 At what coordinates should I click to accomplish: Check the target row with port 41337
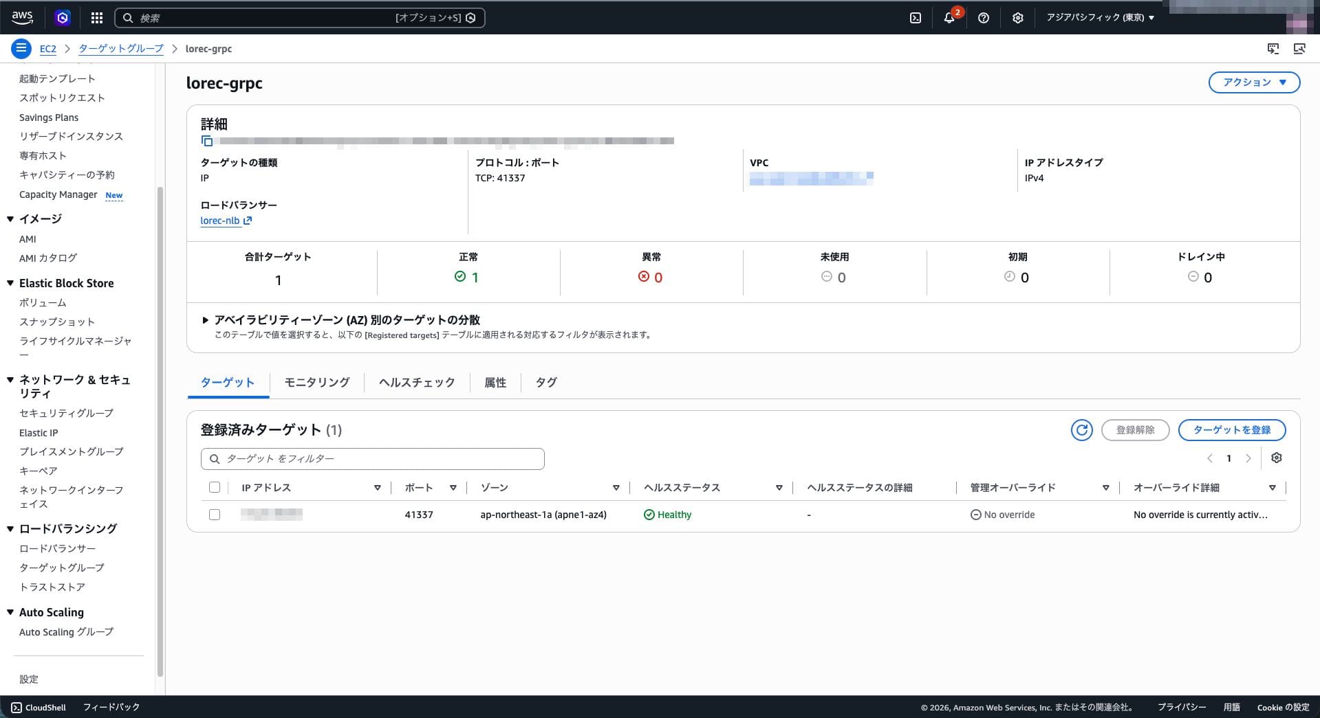[215, 515]
